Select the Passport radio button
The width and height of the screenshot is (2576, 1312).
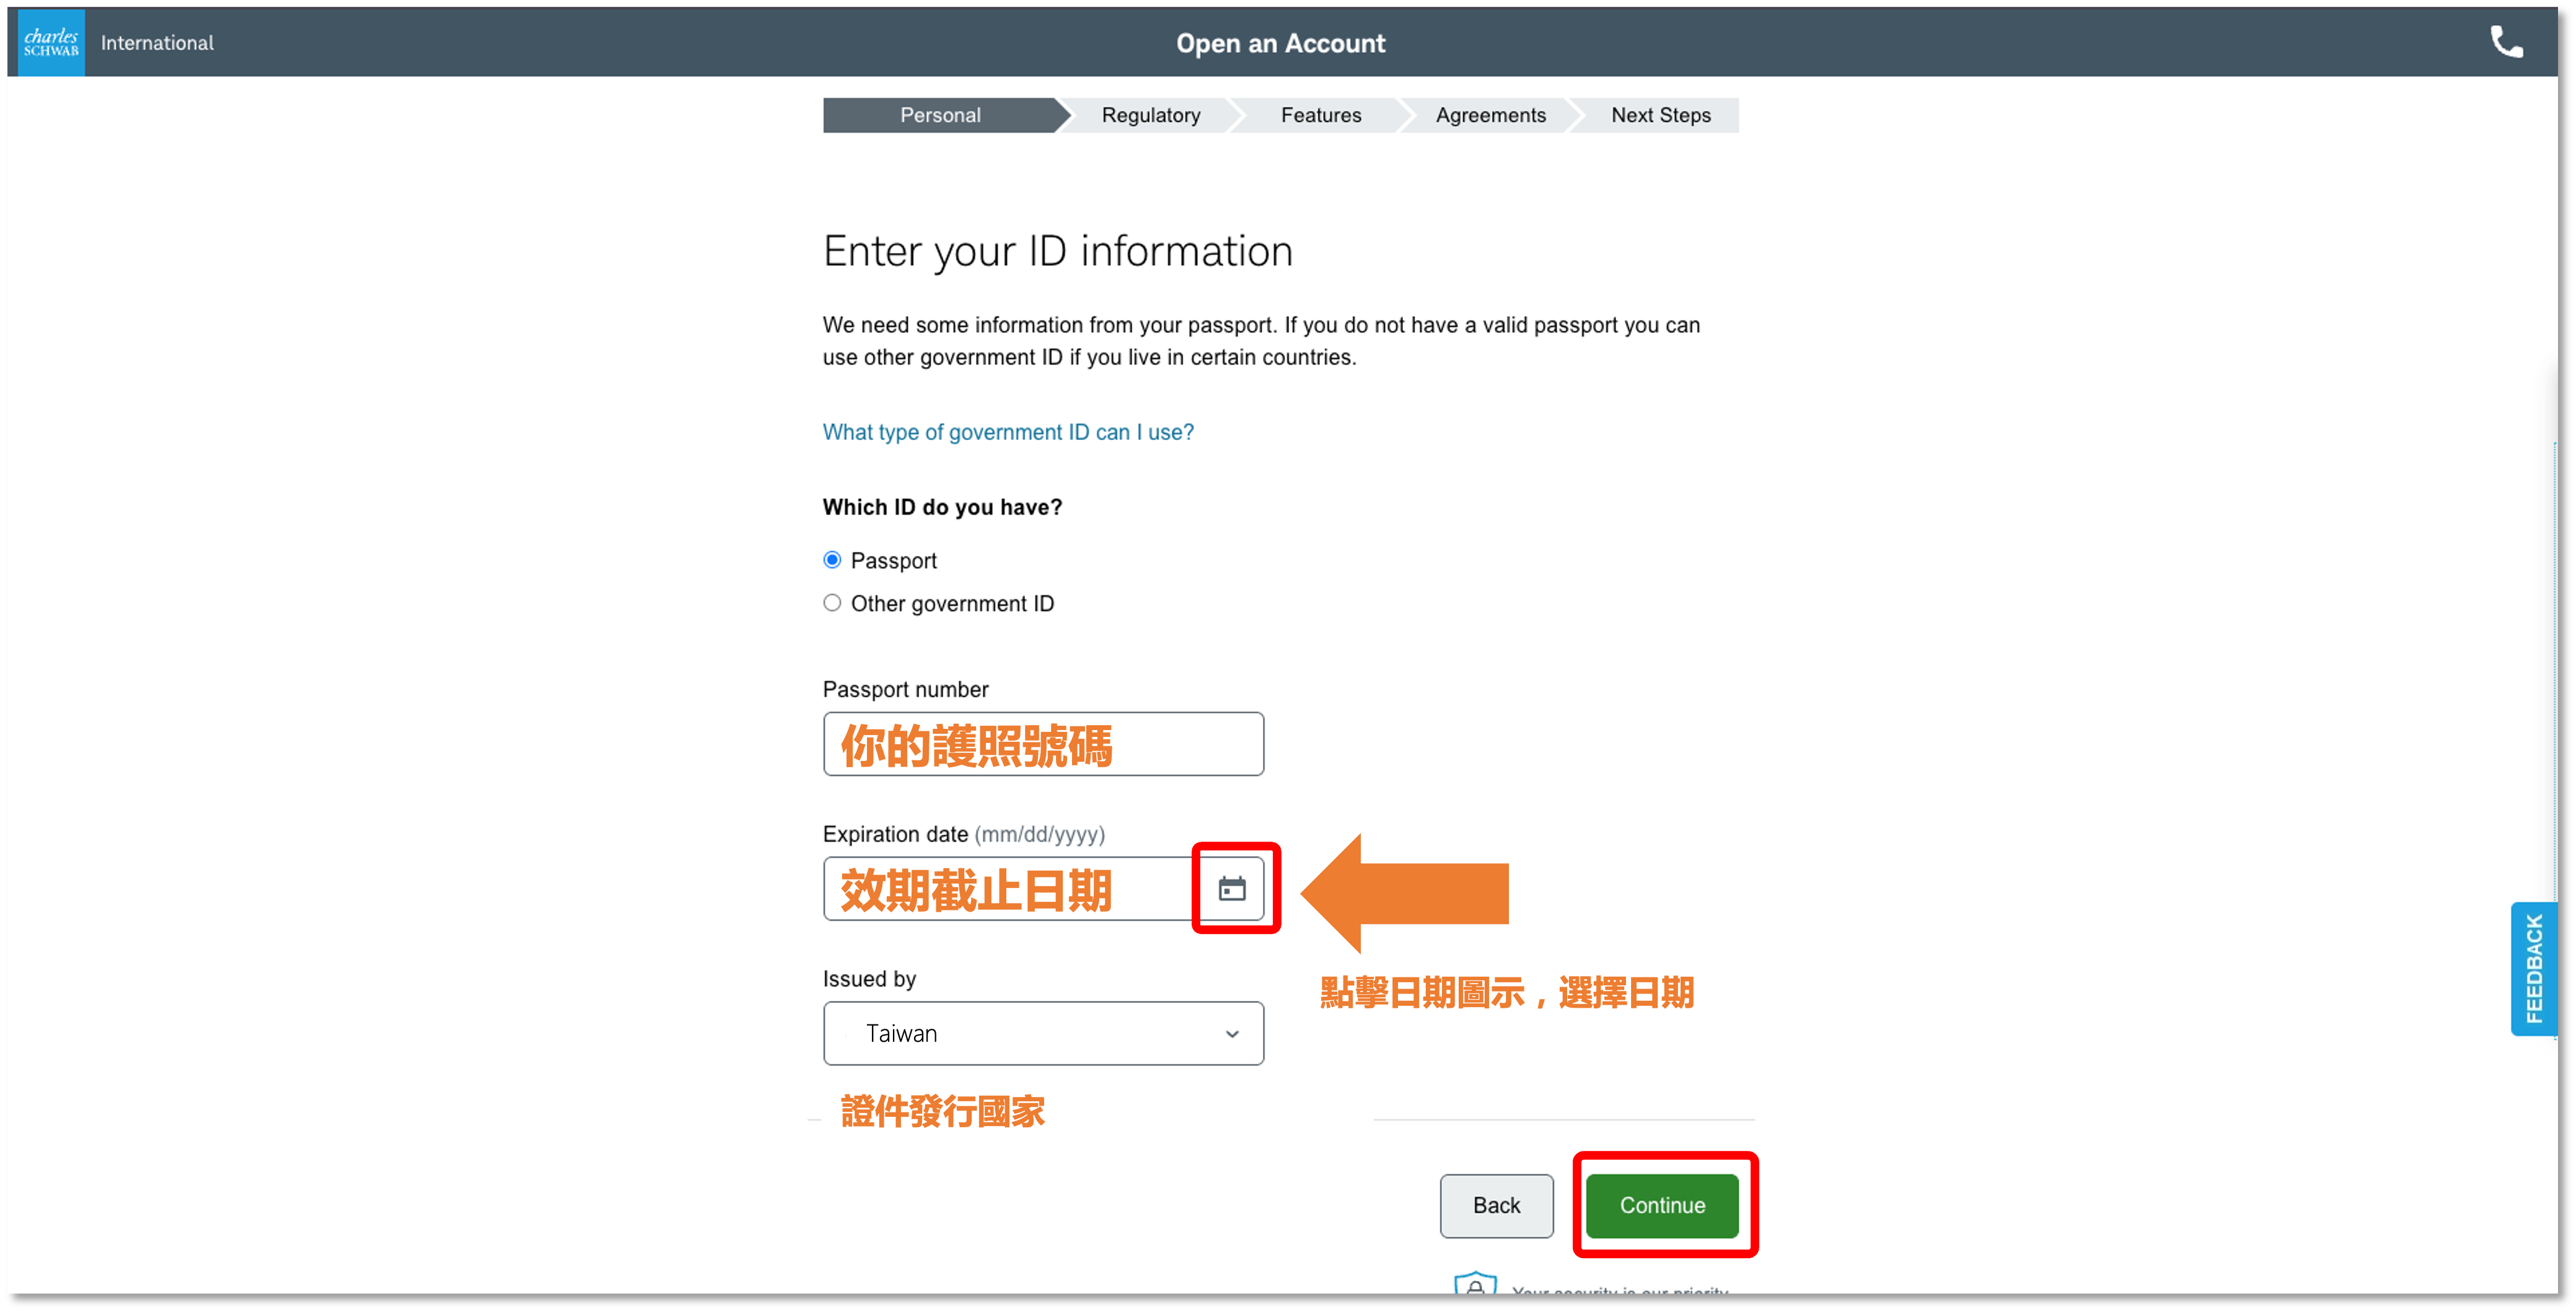(832, 560)
